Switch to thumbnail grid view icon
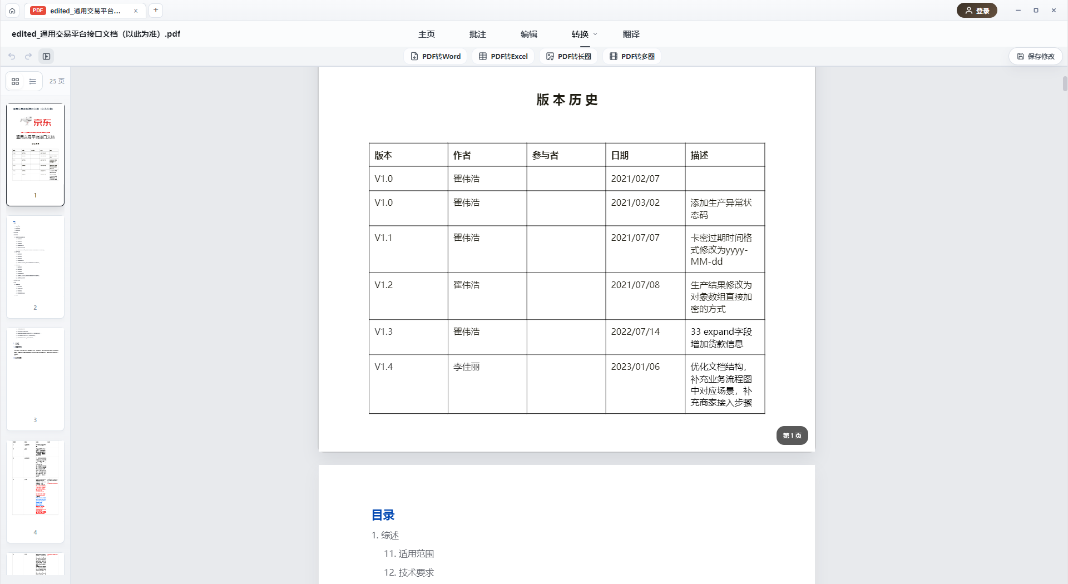 point(16,81)
